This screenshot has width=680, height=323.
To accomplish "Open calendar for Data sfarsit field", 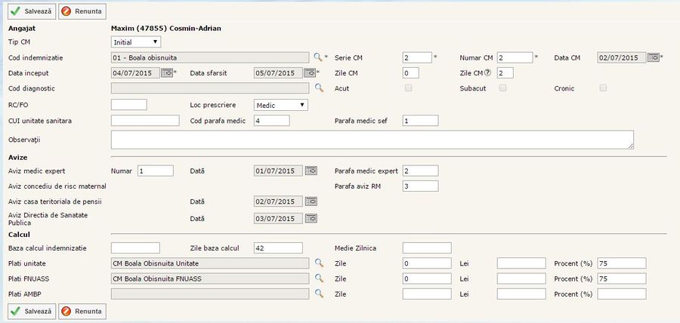I will (309, 73).
